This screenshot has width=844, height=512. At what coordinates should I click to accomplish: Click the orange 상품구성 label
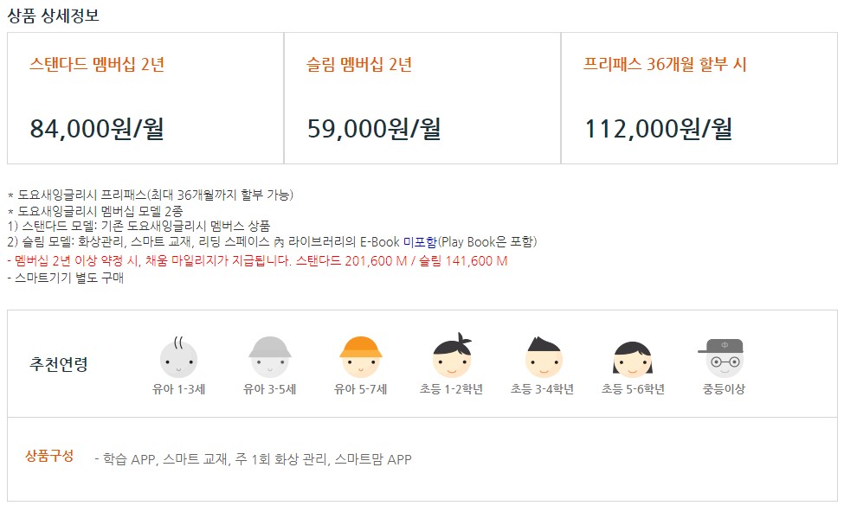49,456
